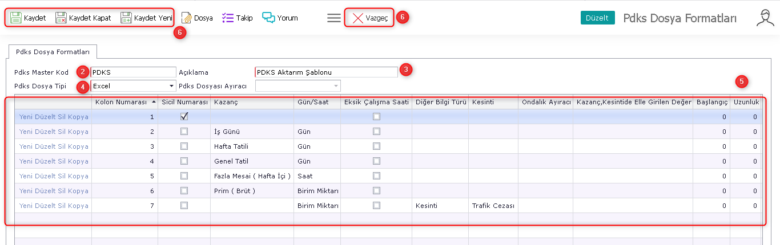The height and width of the screenshot is (245, 780).
Task: Uncheck Sicil Numarası checkbox in row 1
Action: 184,116
